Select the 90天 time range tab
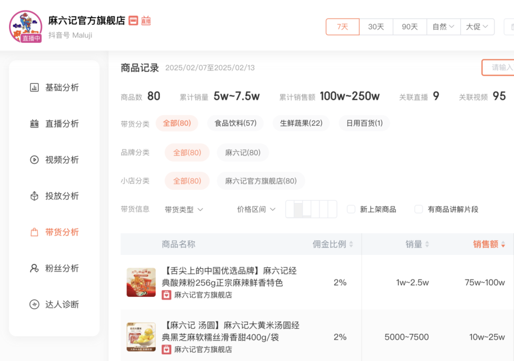 pos(409,27)
